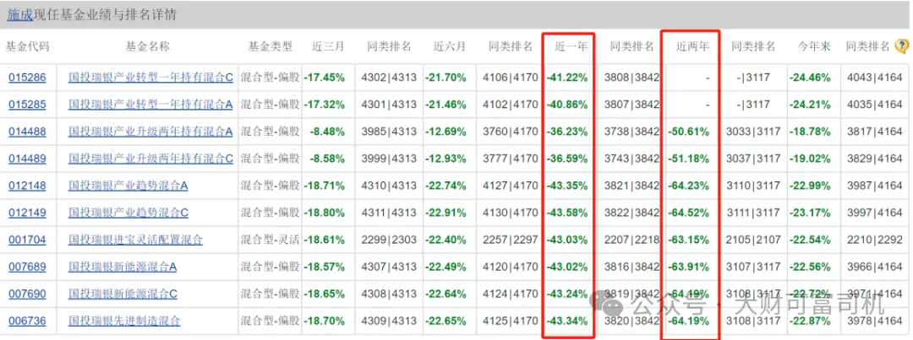The image size is (913, 340).
Task: Select the -18.78% year-to-date return cell
Action: [x=811, y=132]
